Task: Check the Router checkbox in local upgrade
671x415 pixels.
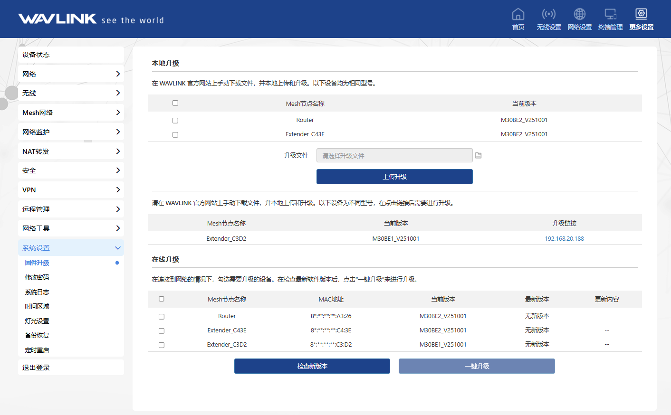Action: (x=175, y=121)
